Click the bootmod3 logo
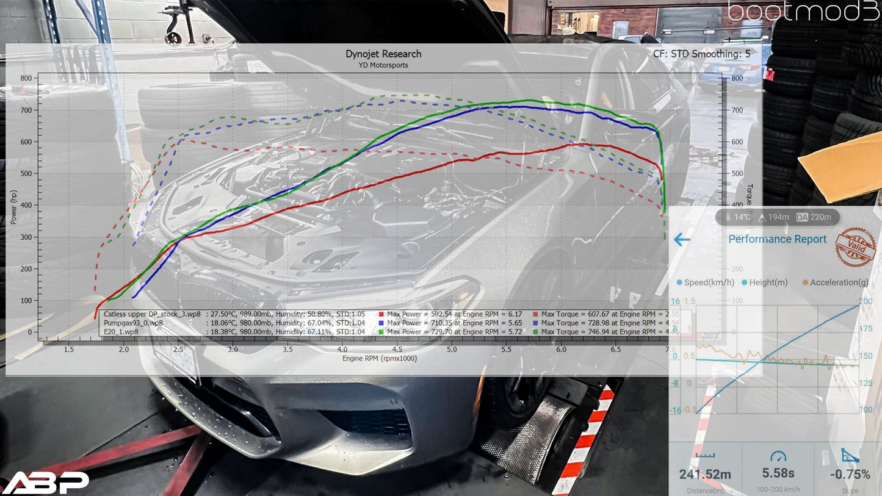 pos(803,12)
